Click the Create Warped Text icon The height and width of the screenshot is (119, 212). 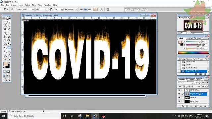(101, 9)
